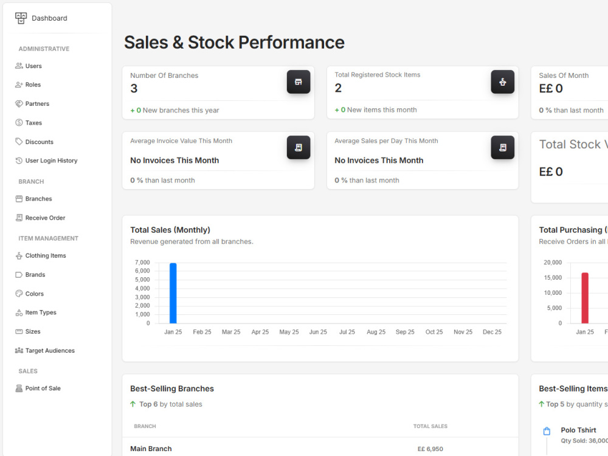Click the receipt icon on Average Sales per Day card
The height and width of the screenshot is (456, 608).
pyautogui.click(x=503, y=147)
